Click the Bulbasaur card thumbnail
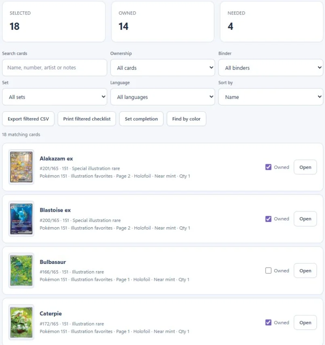325x345 pixels. pyautogui.click(x=21, y=270)
